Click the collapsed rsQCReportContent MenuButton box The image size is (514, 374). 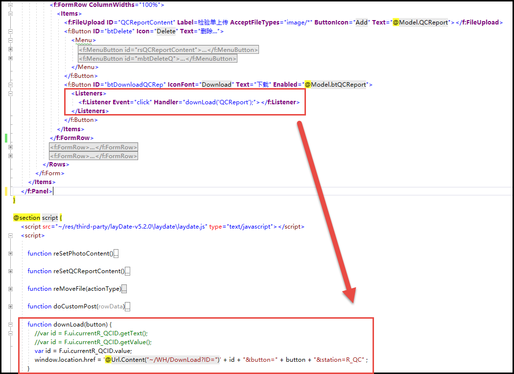(x=168, y=49)
